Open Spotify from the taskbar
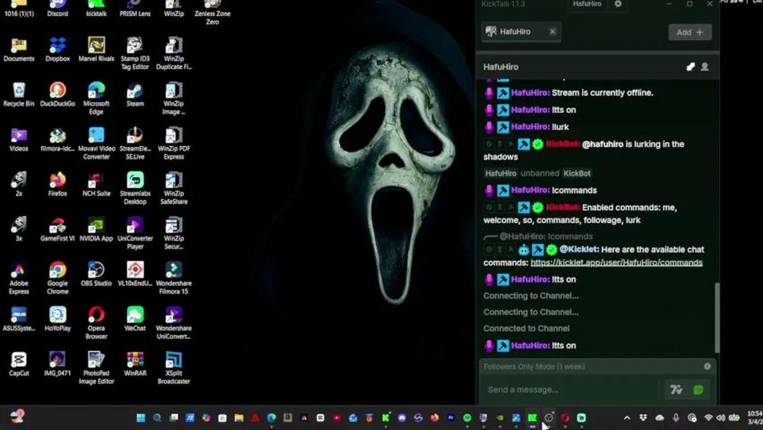The image size is (763, 430). (x=467, y=418)
